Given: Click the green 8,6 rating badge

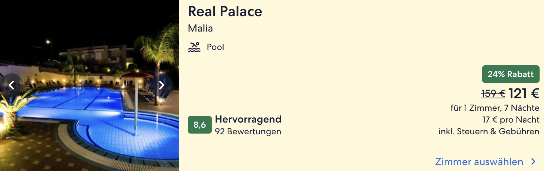Looking at the screenshot, I should 199,125.
